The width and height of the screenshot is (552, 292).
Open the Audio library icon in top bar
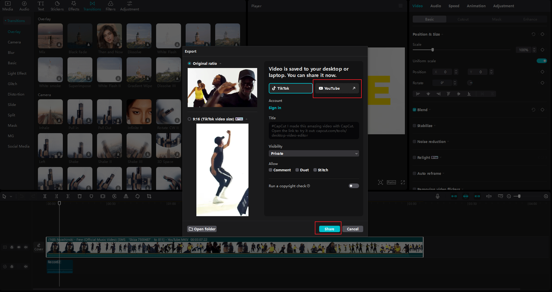(24, 6)
